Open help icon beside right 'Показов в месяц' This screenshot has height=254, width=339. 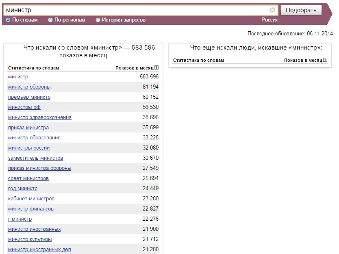pos(325,60)
